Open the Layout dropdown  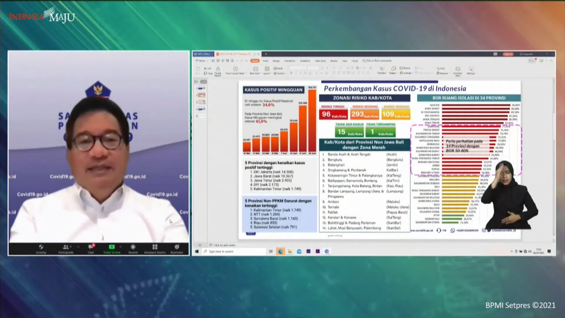click(x=267, y=70)
